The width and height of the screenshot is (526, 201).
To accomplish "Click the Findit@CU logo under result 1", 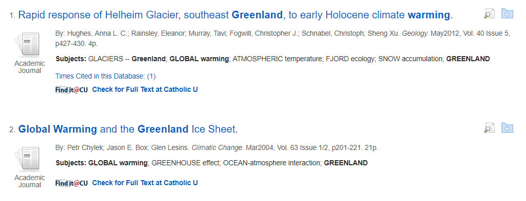I will 72,90.
